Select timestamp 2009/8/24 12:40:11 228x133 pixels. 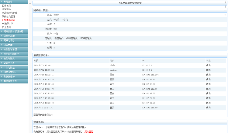[x=43, y=66]
